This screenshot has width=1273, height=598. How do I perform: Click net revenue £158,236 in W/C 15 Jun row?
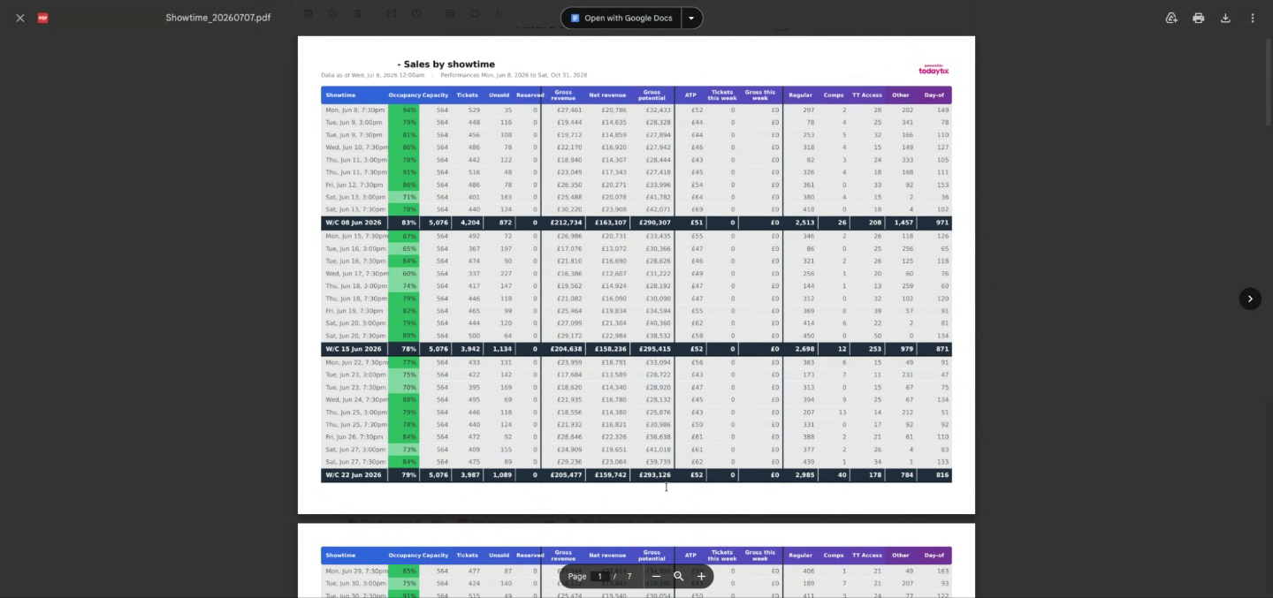coord(609,349)
